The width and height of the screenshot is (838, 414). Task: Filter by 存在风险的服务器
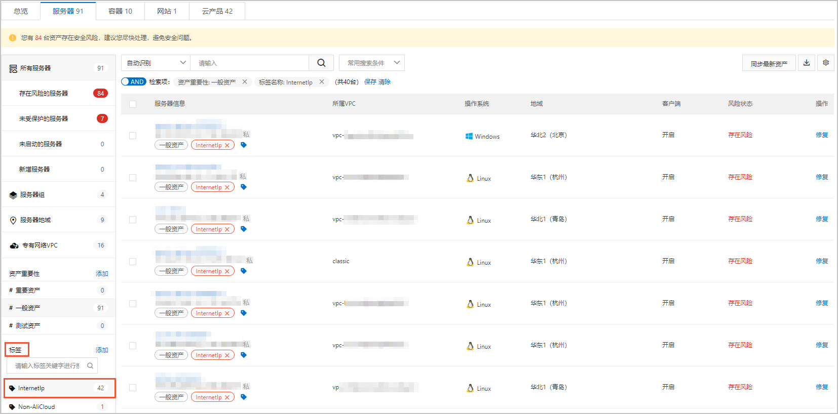coord(59,93)
